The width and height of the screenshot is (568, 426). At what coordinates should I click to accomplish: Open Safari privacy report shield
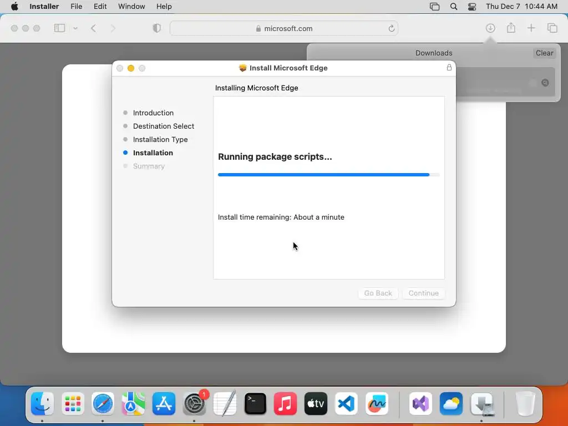coord(157,28)
